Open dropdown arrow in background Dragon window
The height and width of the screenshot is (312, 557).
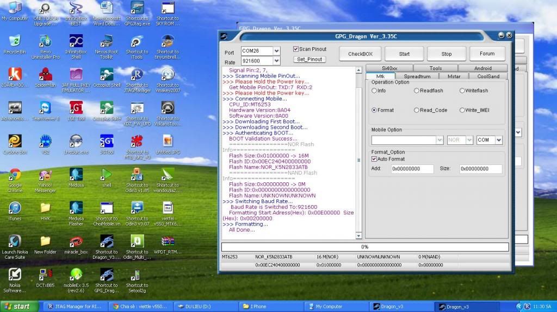[x=518, y=132]
